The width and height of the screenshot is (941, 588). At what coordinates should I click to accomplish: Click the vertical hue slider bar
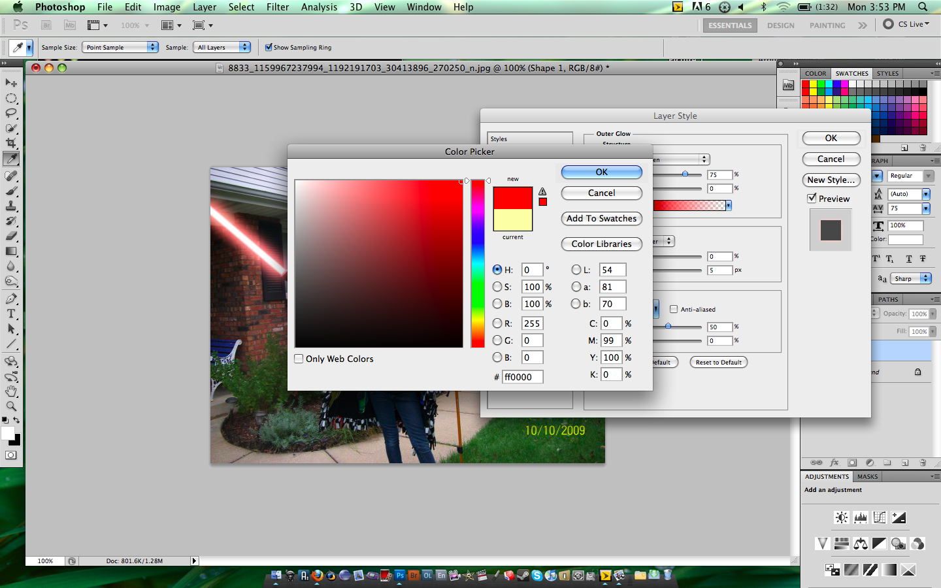[478, 263]
